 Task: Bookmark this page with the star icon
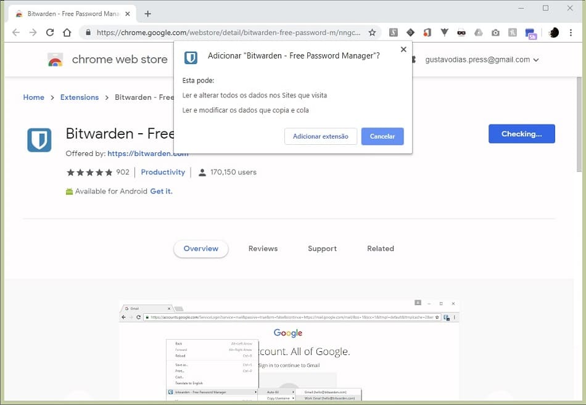point(372,33)
